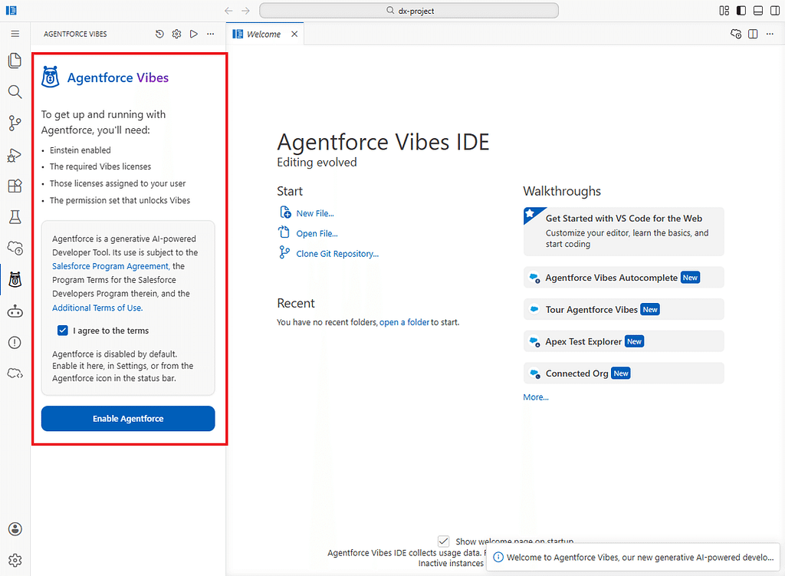Click the AGENTFORCE VIBES panel title
785x576 pixels.
[x=75, y=34]
